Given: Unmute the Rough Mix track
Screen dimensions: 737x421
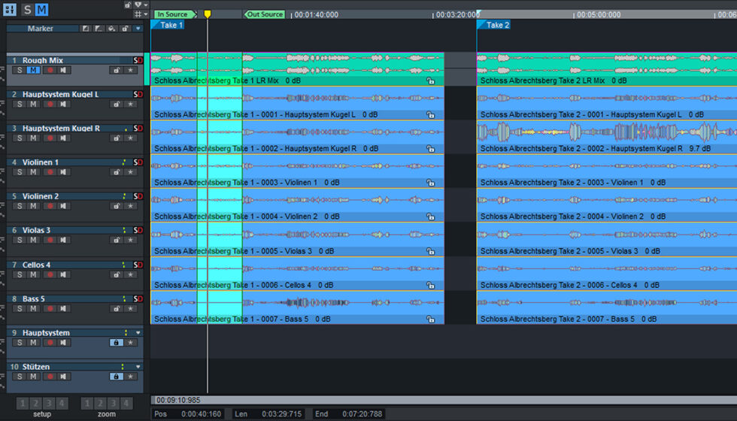Looking at the screenshot, I should pyautogui.click(x=33, y=71).
